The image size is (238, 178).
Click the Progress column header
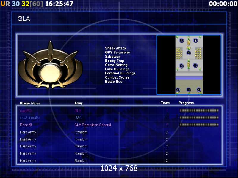click(186, 103)
